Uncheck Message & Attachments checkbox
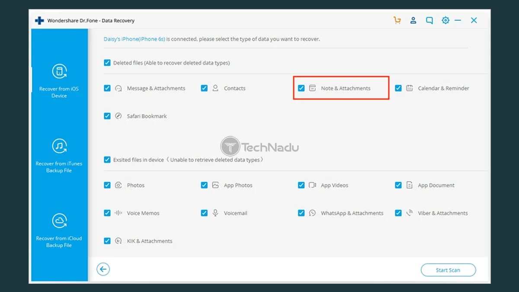This screenshot has height=292, width=519. 107,88
